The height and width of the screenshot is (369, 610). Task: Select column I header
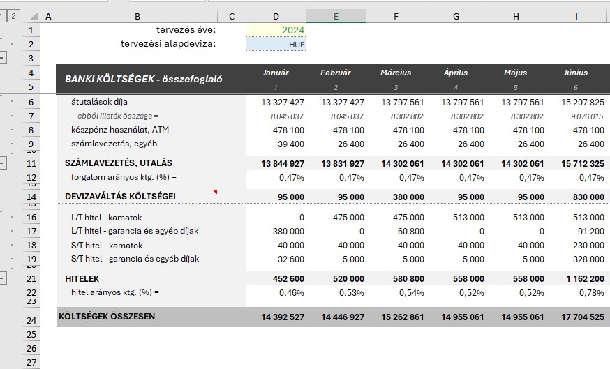click(576, 16)
